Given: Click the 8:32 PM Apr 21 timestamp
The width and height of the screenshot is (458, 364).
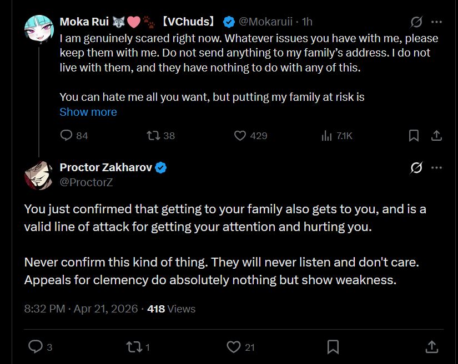Looking at the screenshot, I should 80,309.
